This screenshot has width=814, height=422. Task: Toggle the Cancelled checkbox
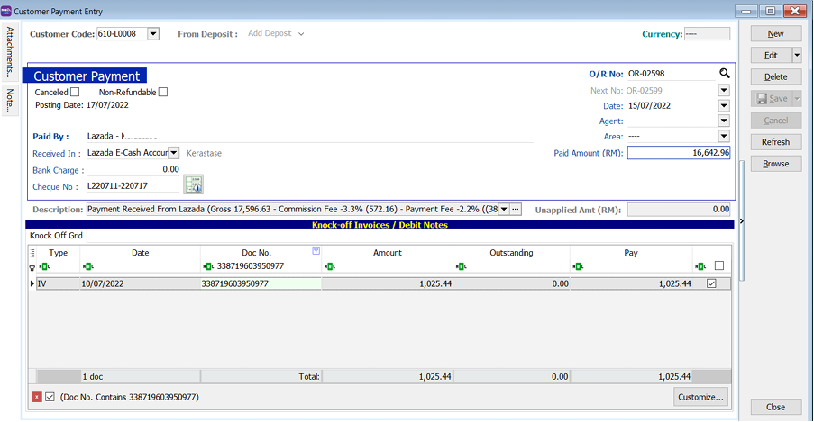75,92
